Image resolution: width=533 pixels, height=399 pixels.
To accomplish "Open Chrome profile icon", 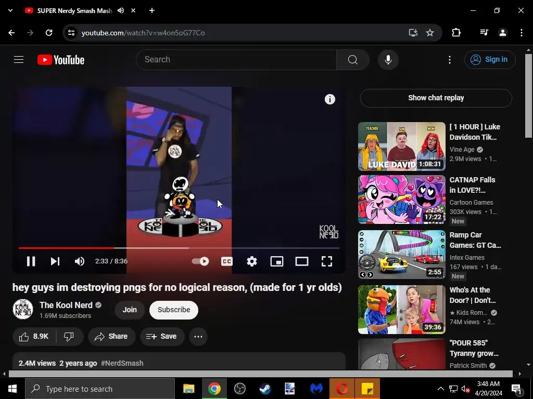I will pyautogui.click(x=502, y=33).
